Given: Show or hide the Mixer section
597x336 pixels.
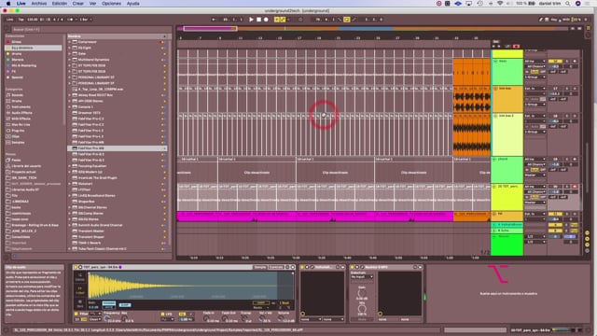Looking at the screenshot, I should [587, 245].
